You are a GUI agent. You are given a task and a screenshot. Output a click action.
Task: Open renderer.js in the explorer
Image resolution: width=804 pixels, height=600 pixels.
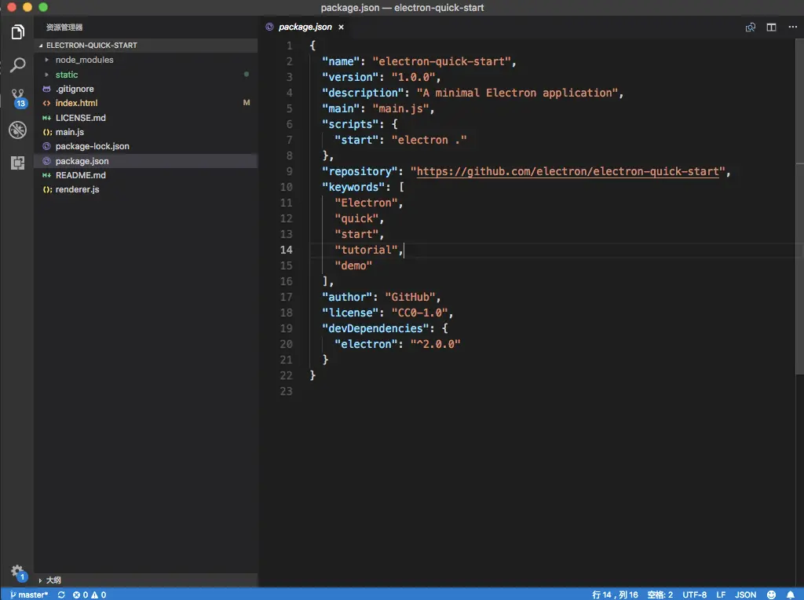[x=145, y=190]
